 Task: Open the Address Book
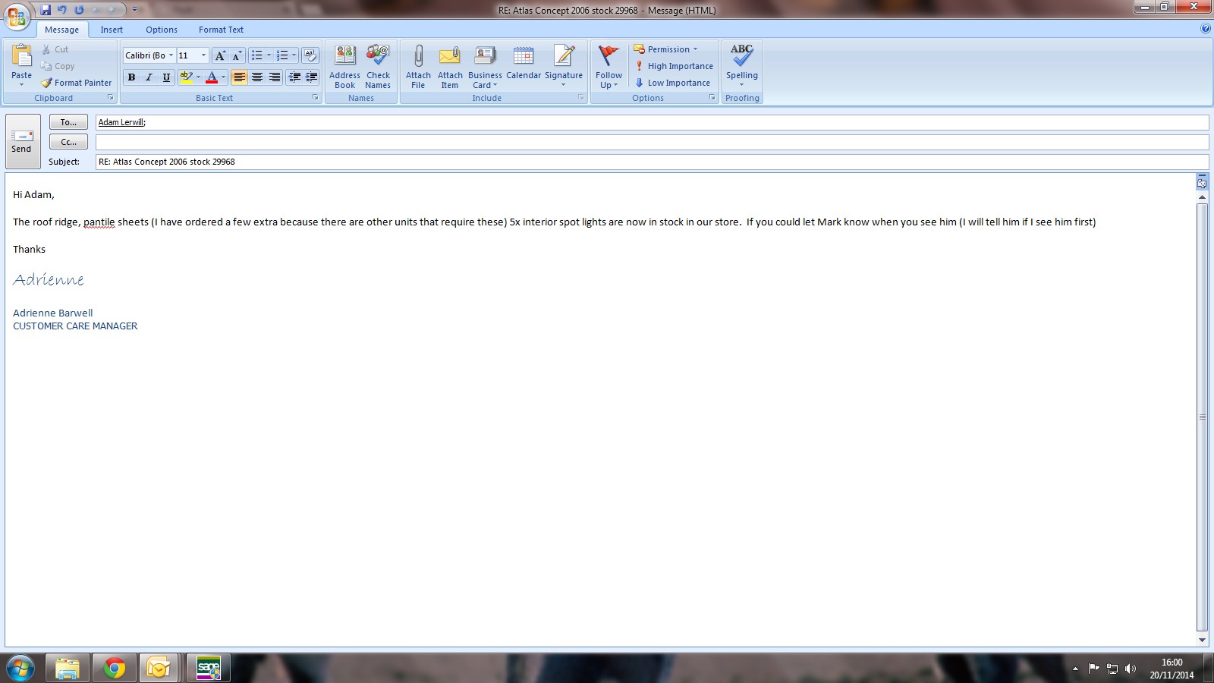click(344, 68)
